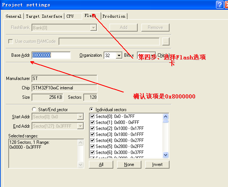Click the help question mark icon
Viewport: 228px width, 187px height.
tap(220, 5)
